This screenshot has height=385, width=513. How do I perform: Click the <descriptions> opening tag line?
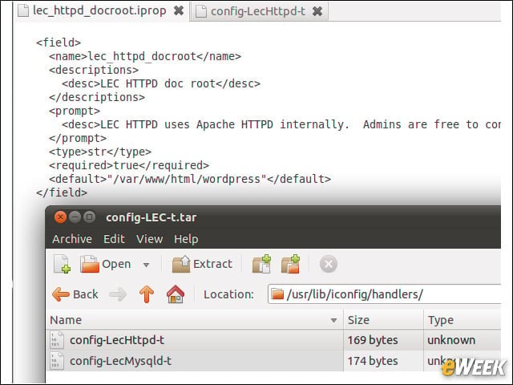click(94, 70)
